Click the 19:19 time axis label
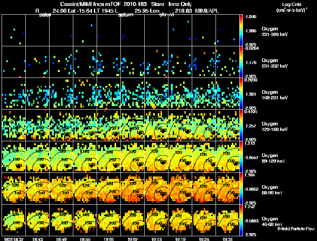Screen dimensions: 317x241 [180, 239]
